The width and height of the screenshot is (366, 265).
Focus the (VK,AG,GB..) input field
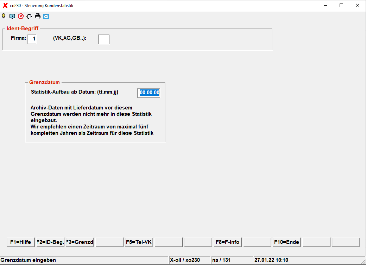(x=103, y=39)
